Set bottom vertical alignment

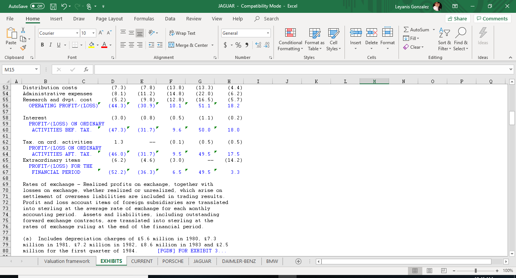(x=140, y=33)
